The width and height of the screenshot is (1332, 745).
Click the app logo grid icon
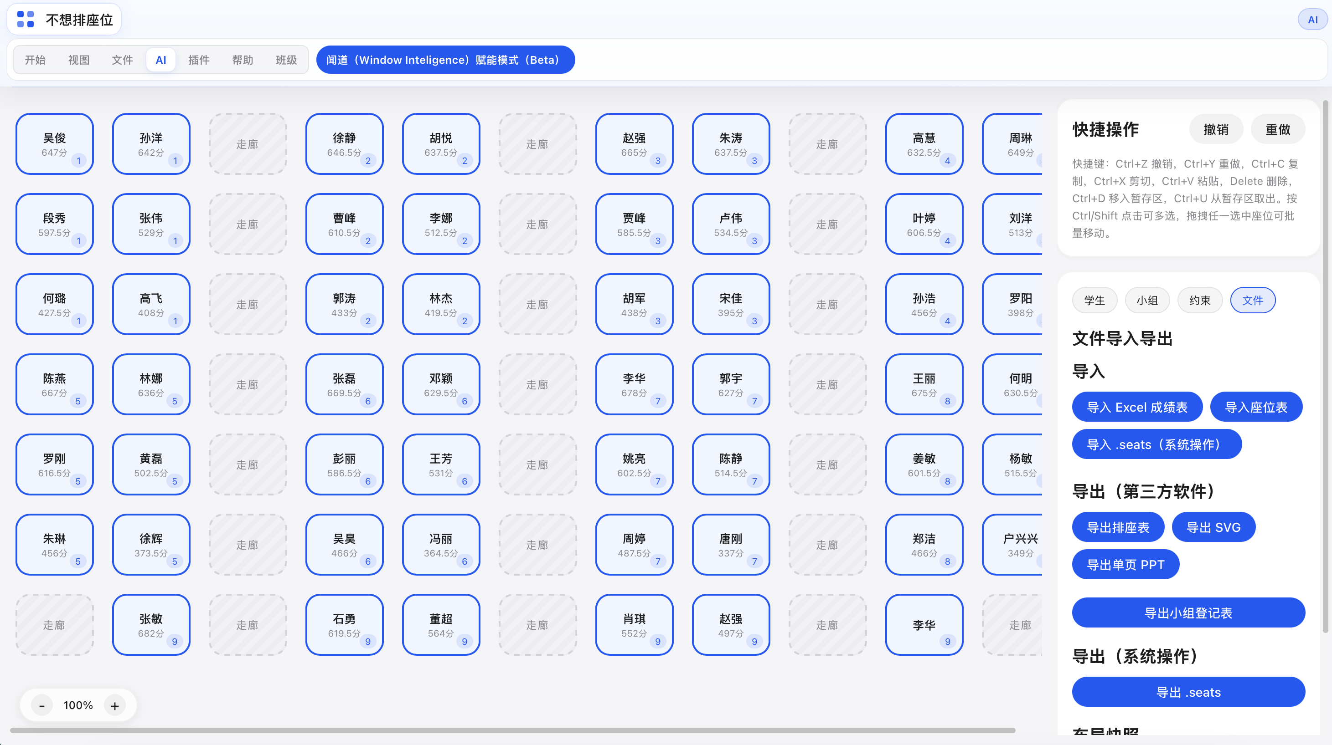coord(26,19)
